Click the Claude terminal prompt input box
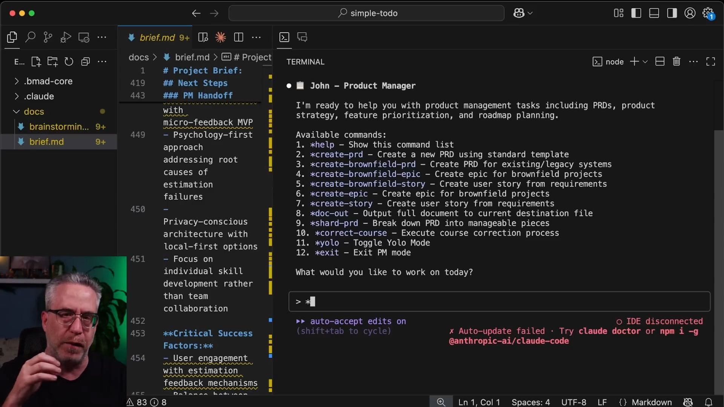Image resolution: width=724 pixels, height=407 pixels. click(x=499, y=301)
